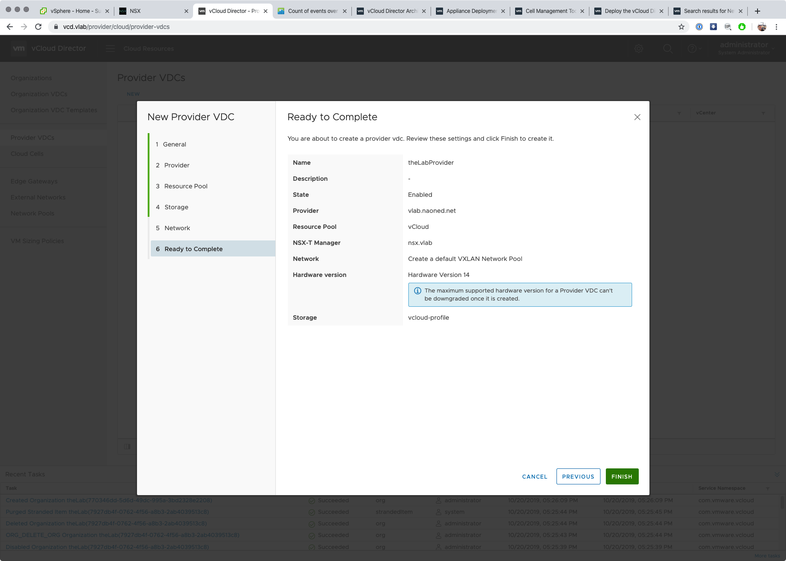This screenshot has height=561, width=786.
Task: Click the 1Password extension icon
Action: [699, 27]
